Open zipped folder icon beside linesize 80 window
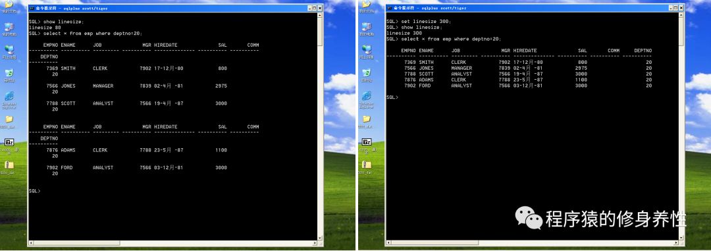Image resolution: width=711 pixels, height=251 pixels. (9, 165)
